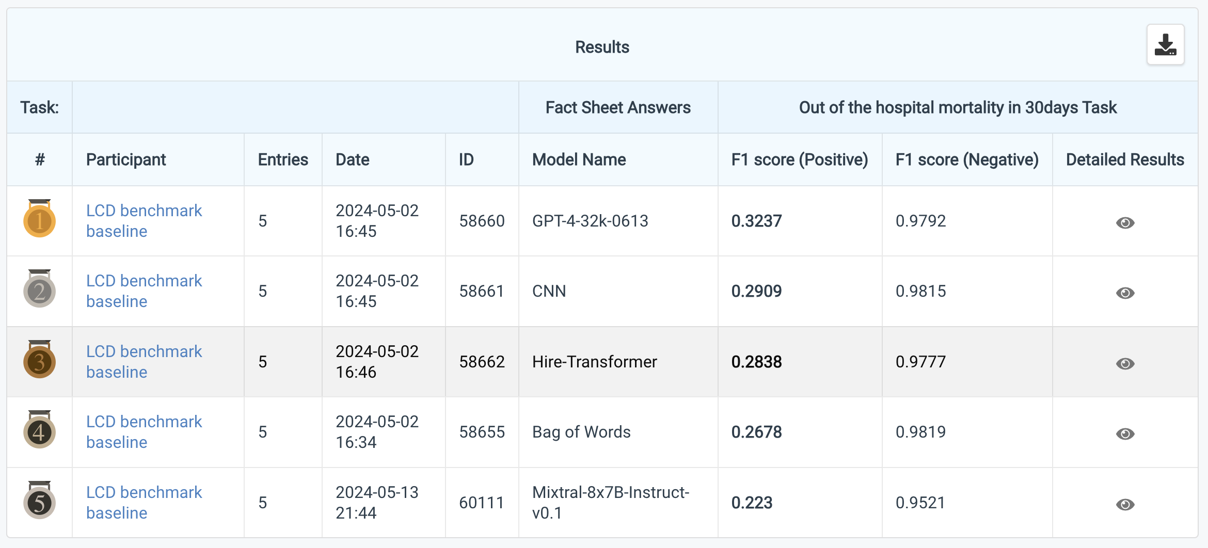Image resolution: width=1208 pixels, height=548 pixels.
Task: Click the fifth-place rank badge
Action: (39, 501)
